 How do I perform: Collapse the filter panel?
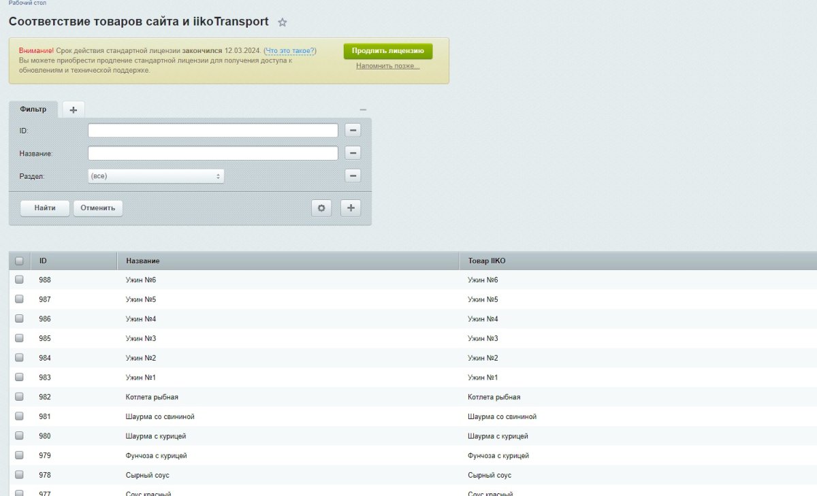click(x=364, y=110)
